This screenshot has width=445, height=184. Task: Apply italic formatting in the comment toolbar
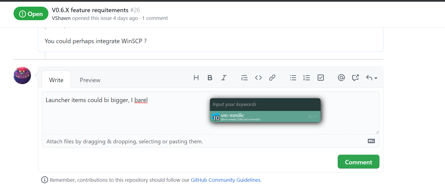[x=224, y=78]
